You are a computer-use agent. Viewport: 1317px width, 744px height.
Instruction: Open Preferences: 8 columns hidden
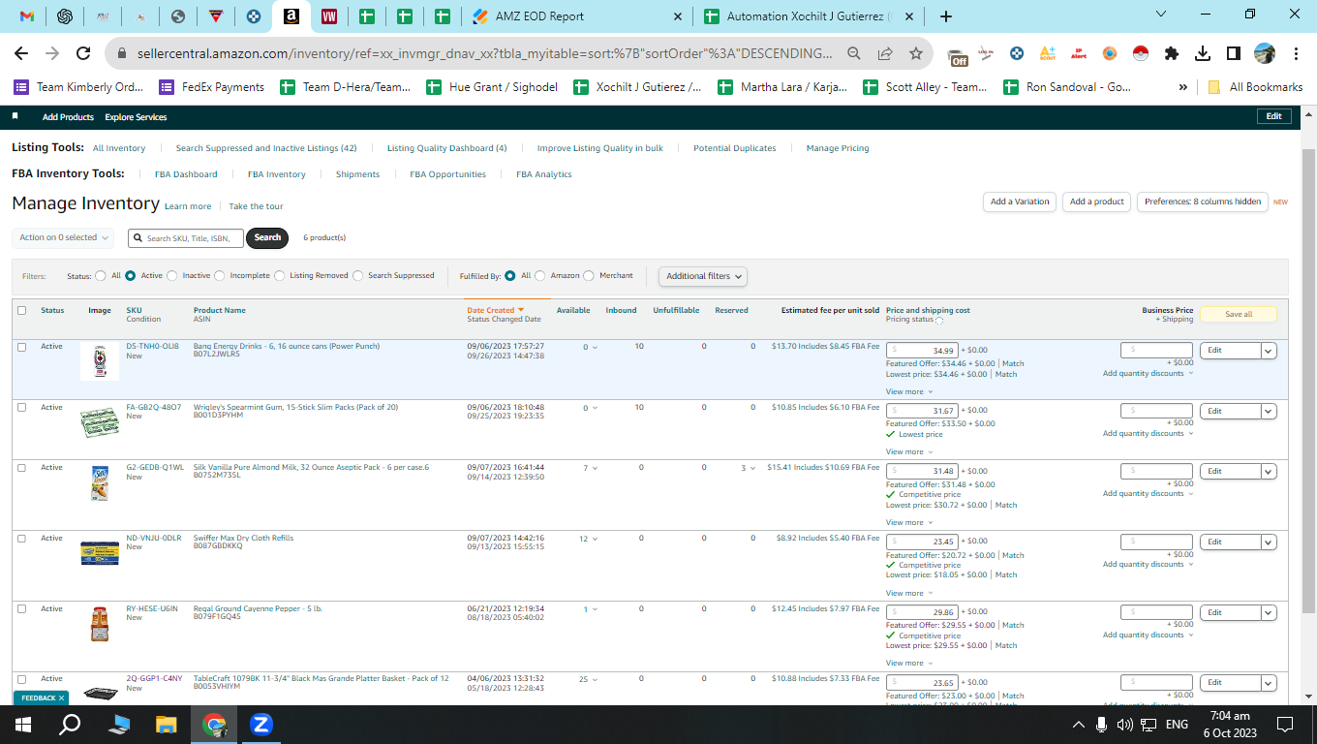point(1203,201)
